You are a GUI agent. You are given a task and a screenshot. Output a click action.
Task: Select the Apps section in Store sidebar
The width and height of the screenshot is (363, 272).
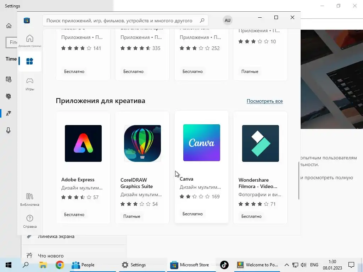pyautogui.click(x=30, y=61)
